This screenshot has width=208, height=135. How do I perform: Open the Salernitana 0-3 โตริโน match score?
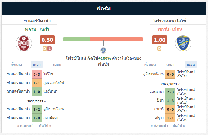(37, 74)
